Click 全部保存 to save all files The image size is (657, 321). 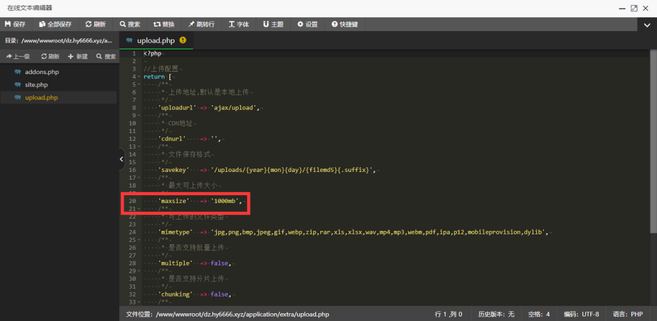[x=55, y=24]
